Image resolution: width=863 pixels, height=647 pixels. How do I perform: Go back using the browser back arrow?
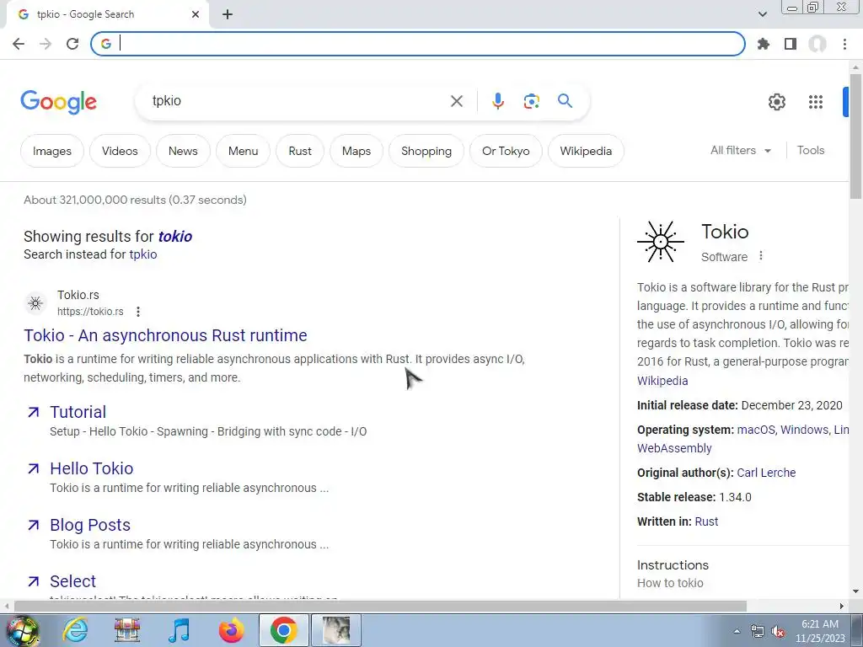click(x=19, y=44)
